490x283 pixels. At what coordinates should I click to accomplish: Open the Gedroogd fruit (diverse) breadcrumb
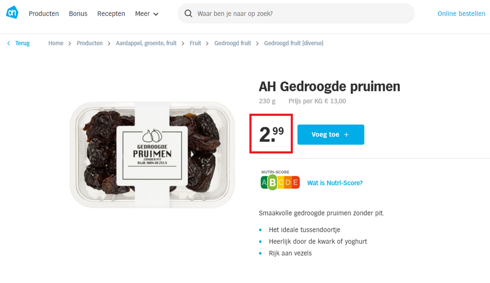pyautogui.click(x=294, y=43)
